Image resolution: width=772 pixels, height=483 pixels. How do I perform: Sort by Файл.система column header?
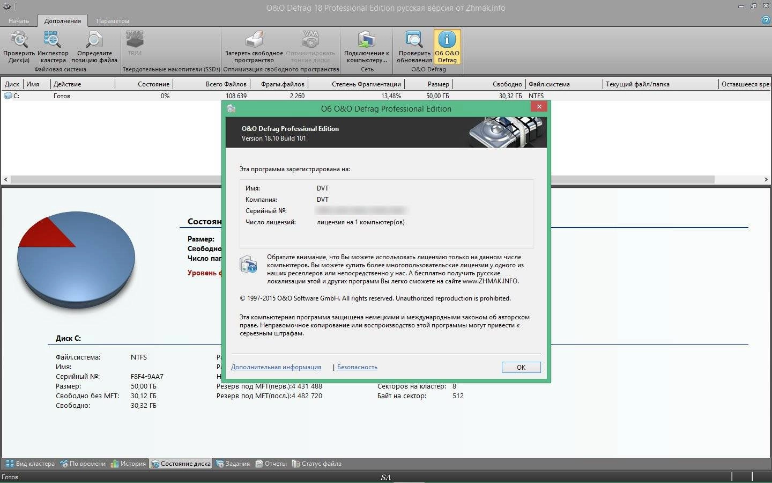click(x=564, y=84)
